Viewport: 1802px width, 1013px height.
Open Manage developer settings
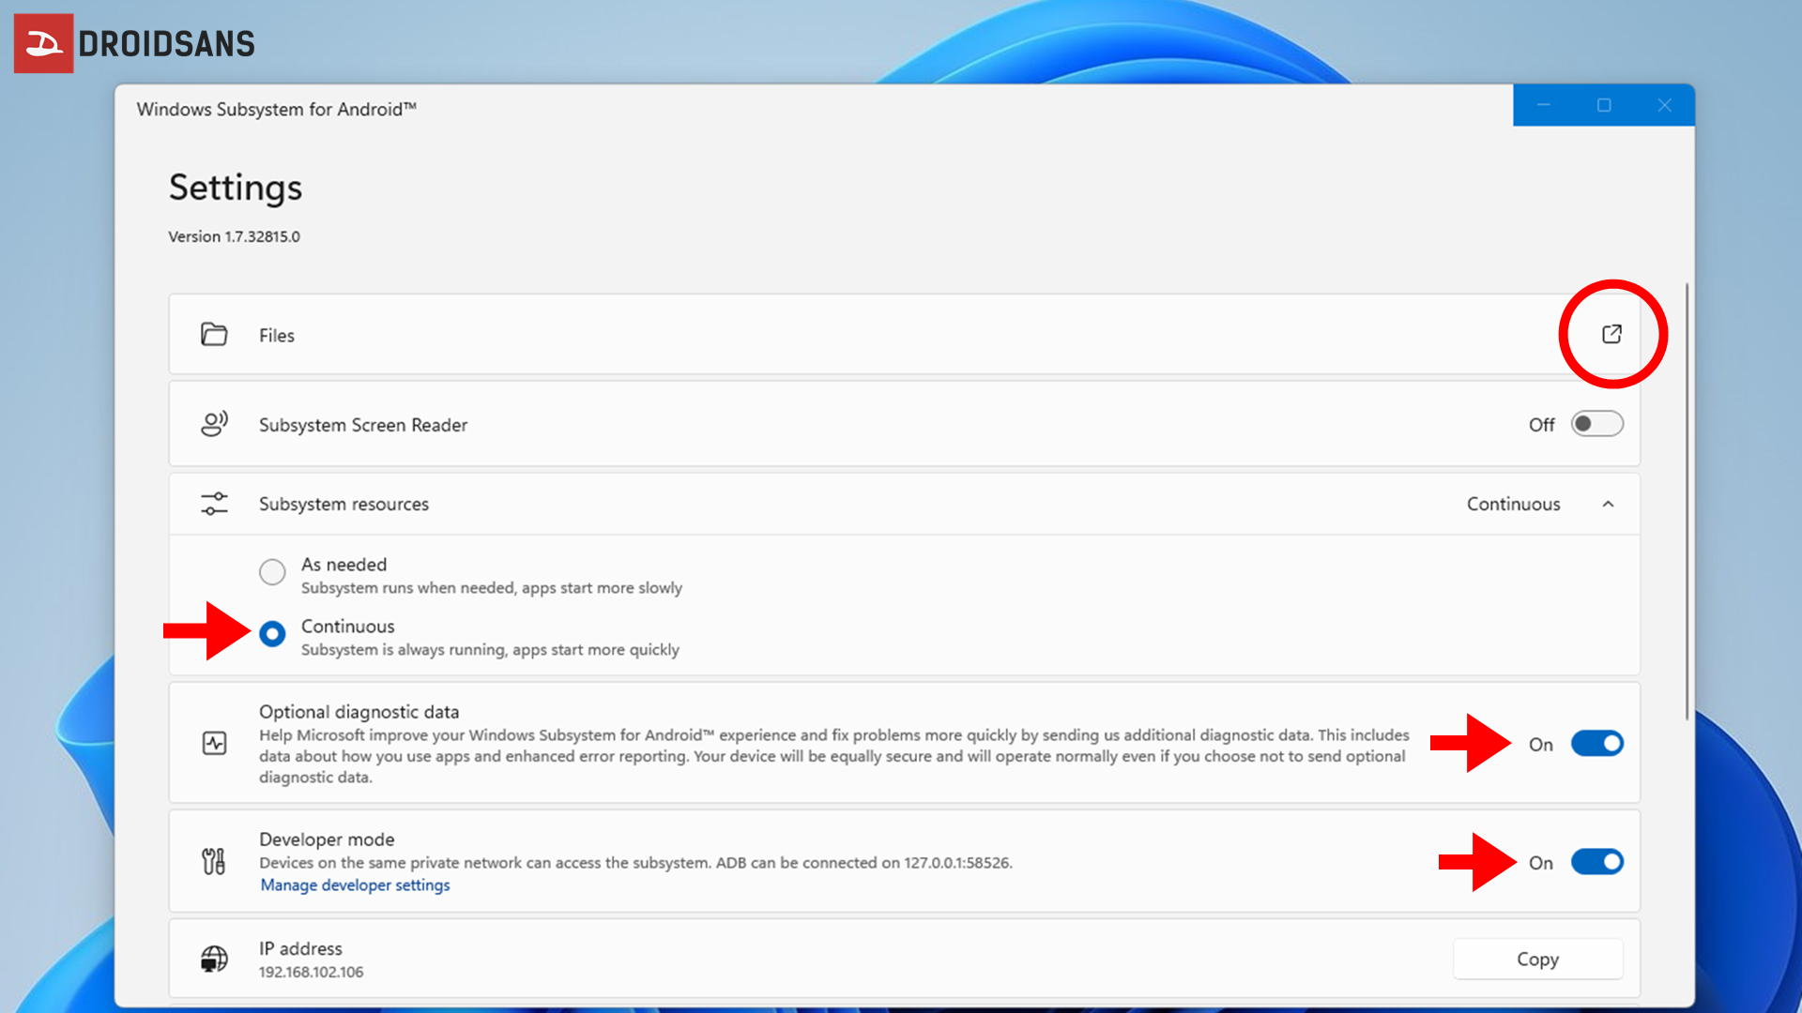[x=355, y=884]
